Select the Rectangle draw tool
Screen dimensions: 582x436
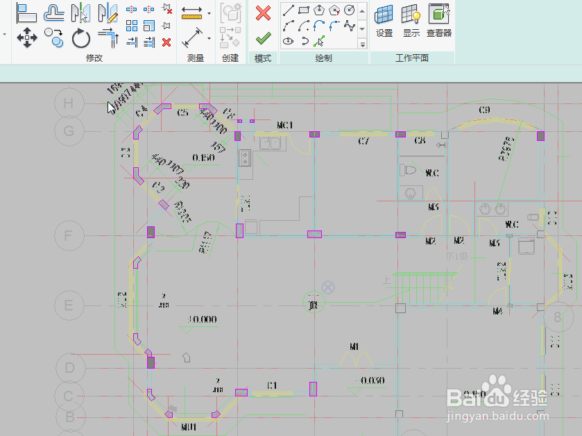pyautogui.click(x=304, y=10)
